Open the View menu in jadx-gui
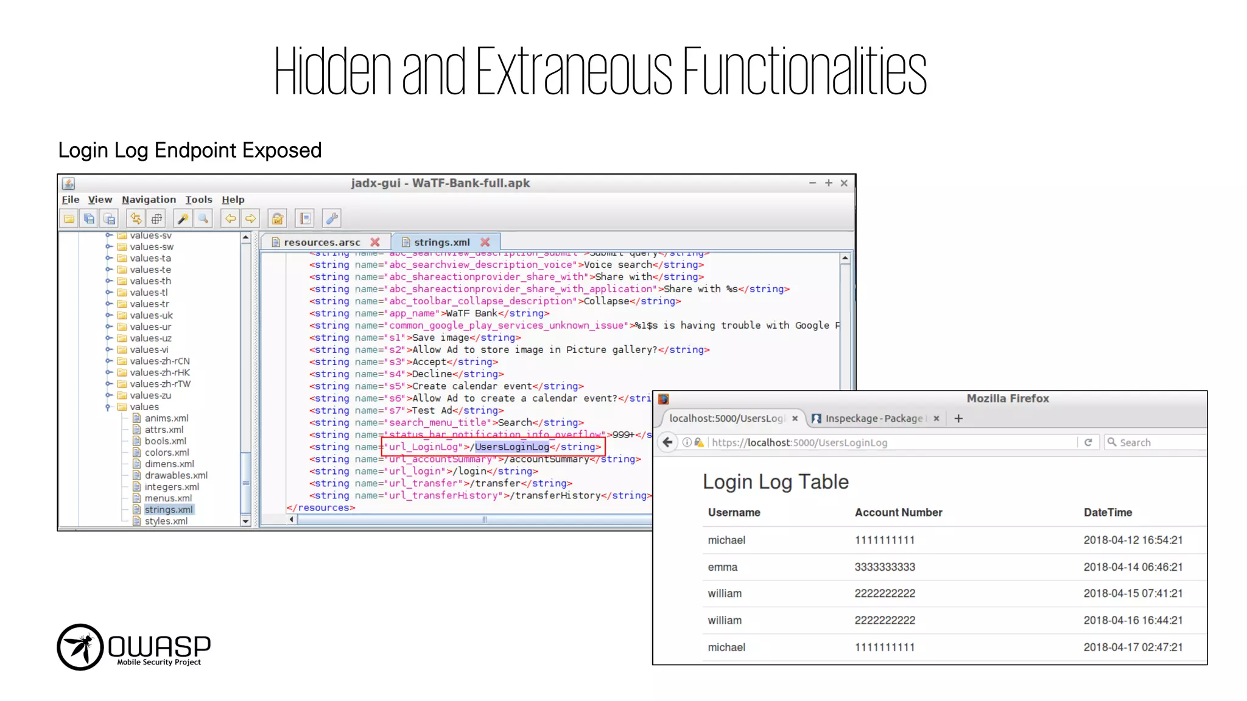Screen dimensions: 1247x701 click(100, 200)
